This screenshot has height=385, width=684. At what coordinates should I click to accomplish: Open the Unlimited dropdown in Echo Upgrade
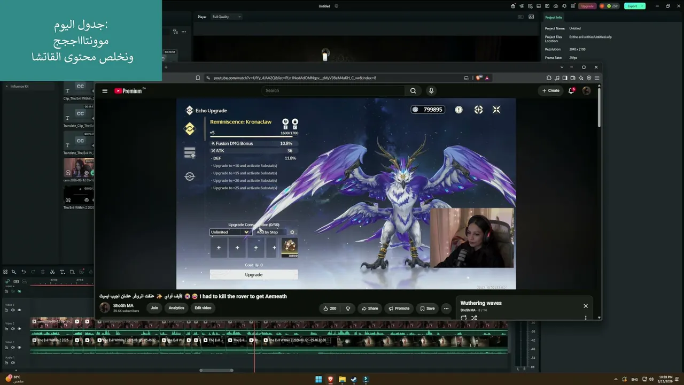(230, 232)
